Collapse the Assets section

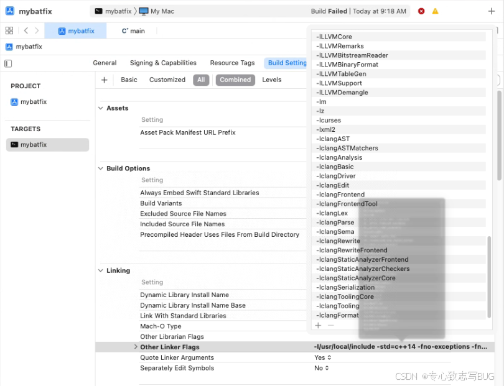101,108
